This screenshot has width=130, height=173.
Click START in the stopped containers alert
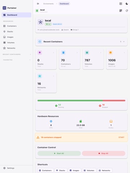(121, 137)
